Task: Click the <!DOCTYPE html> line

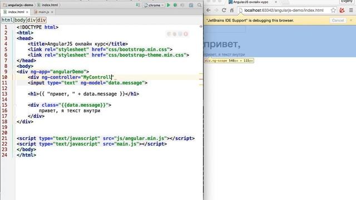Action: click(37, 27)
